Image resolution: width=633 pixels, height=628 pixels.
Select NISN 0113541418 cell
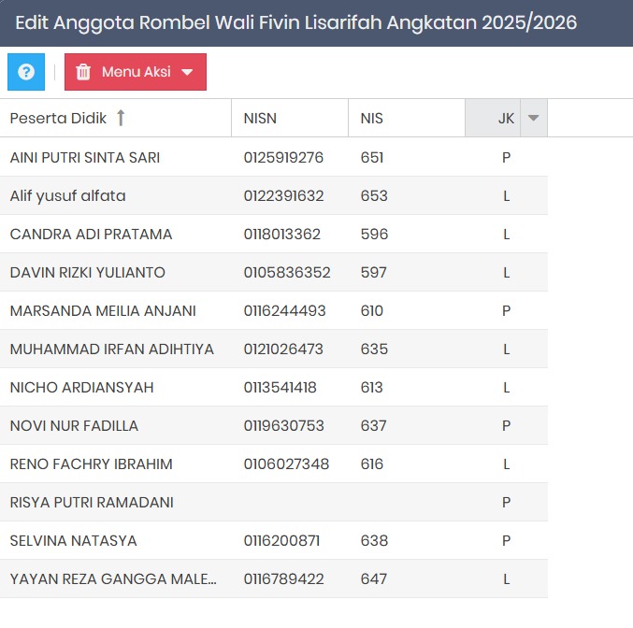280,388
